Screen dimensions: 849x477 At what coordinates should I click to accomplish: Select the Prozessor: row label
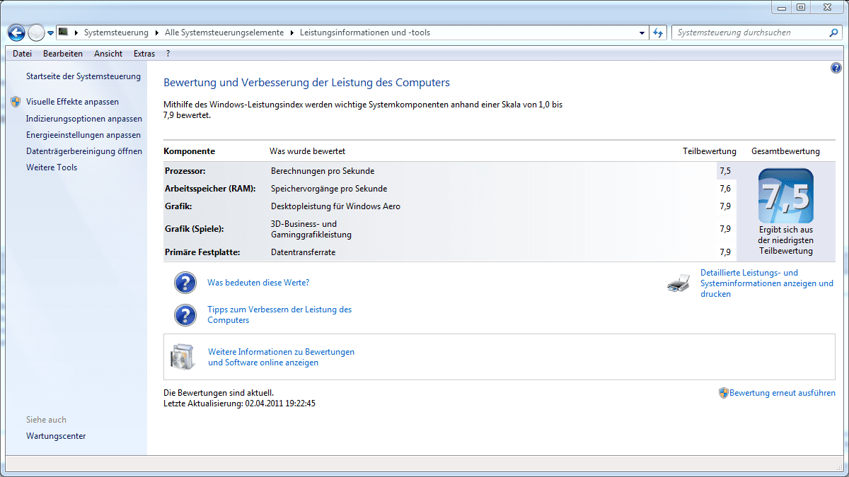(x=185, y=171)
